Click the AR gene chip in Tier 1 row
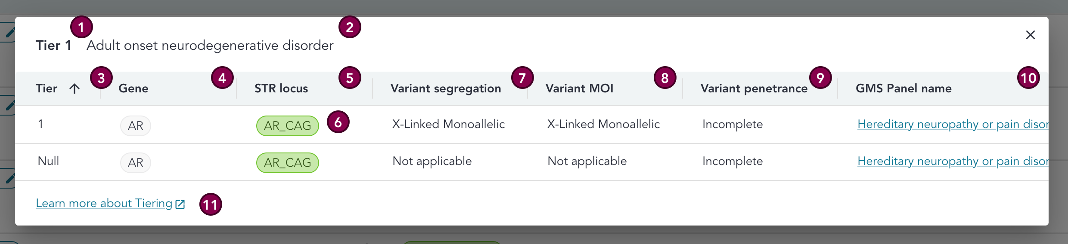Screen dimensions: 1068x244 click(x=136, y=126)
